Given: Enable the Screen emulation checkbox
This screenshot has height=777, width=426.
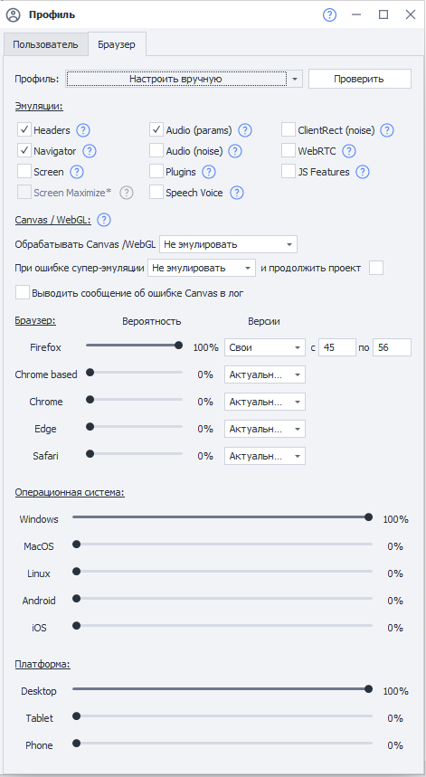Looking at the screenshot, I should pyautogui.click(x=24, y=172).
